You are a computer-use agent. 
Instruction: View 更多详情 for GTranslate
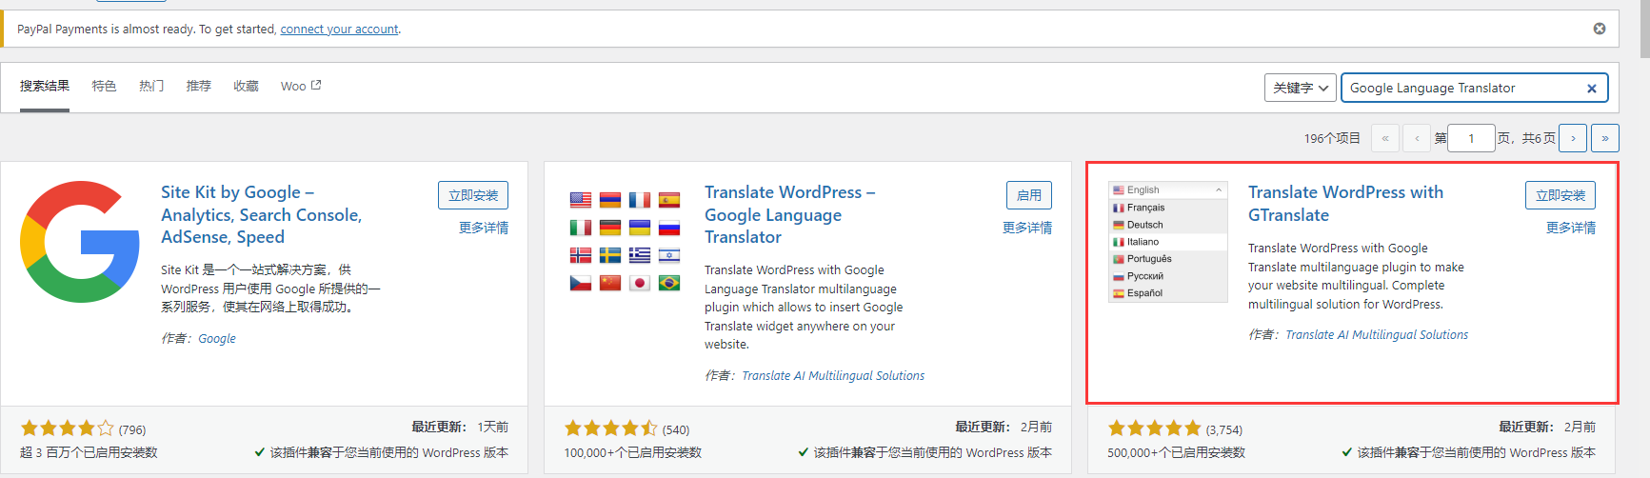1571,228
